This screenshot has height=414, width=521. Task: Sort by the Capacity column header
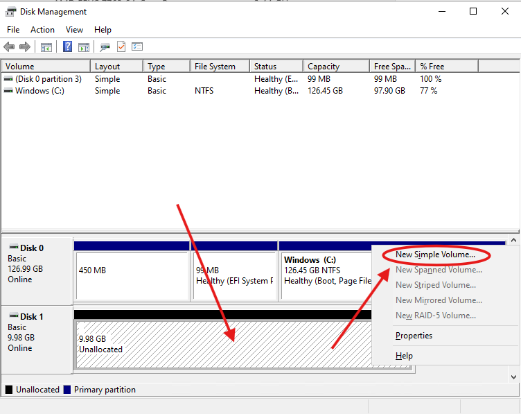[324, 67]
